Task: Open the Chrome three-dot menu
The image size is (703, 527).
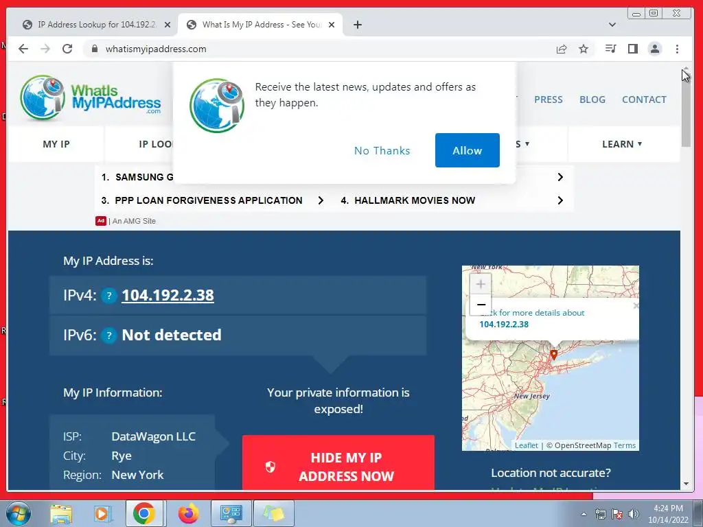Action: [677, 49]
